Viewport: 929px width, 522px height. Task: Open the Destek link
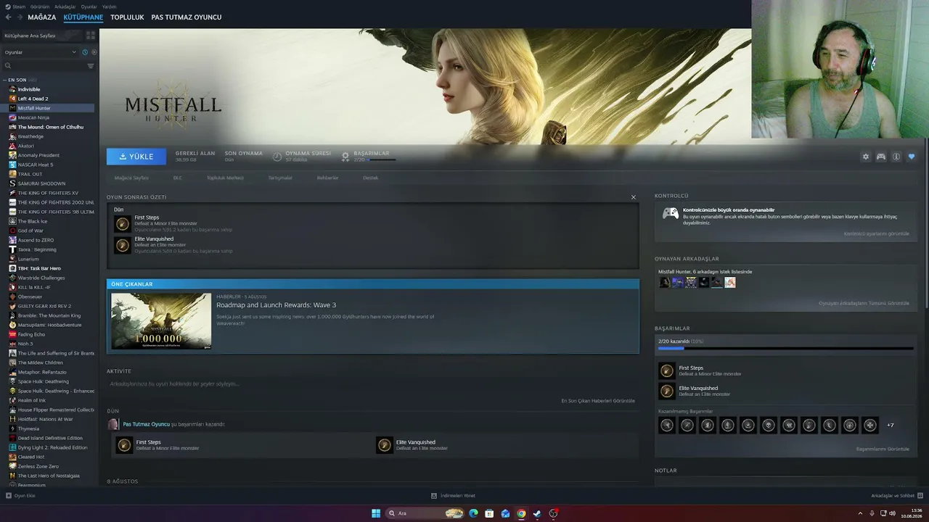coord(371,178)
